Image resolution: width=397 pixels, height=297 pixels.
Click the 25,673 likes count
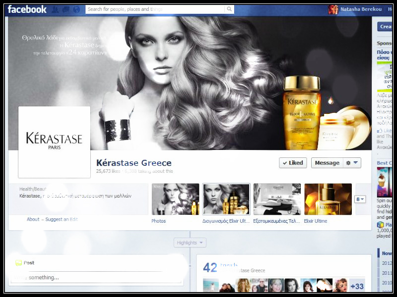pyautogui.click(x=108, y=171)
